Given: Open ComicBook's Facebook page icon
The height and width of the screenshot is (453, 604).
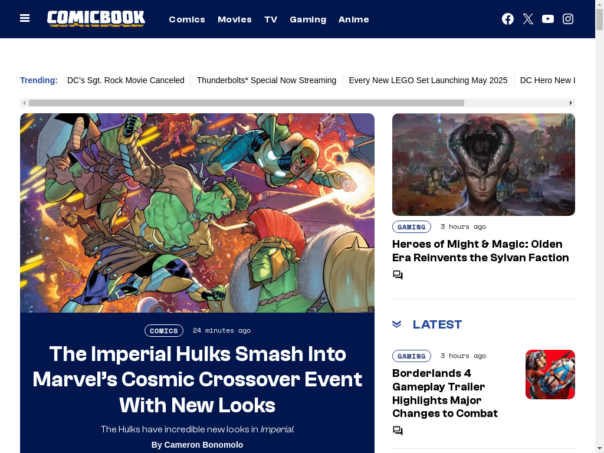Looking at the screenshot, I should [508, 19].
